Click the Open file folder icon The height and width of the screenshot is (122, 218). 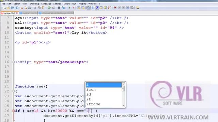(9, 7)
